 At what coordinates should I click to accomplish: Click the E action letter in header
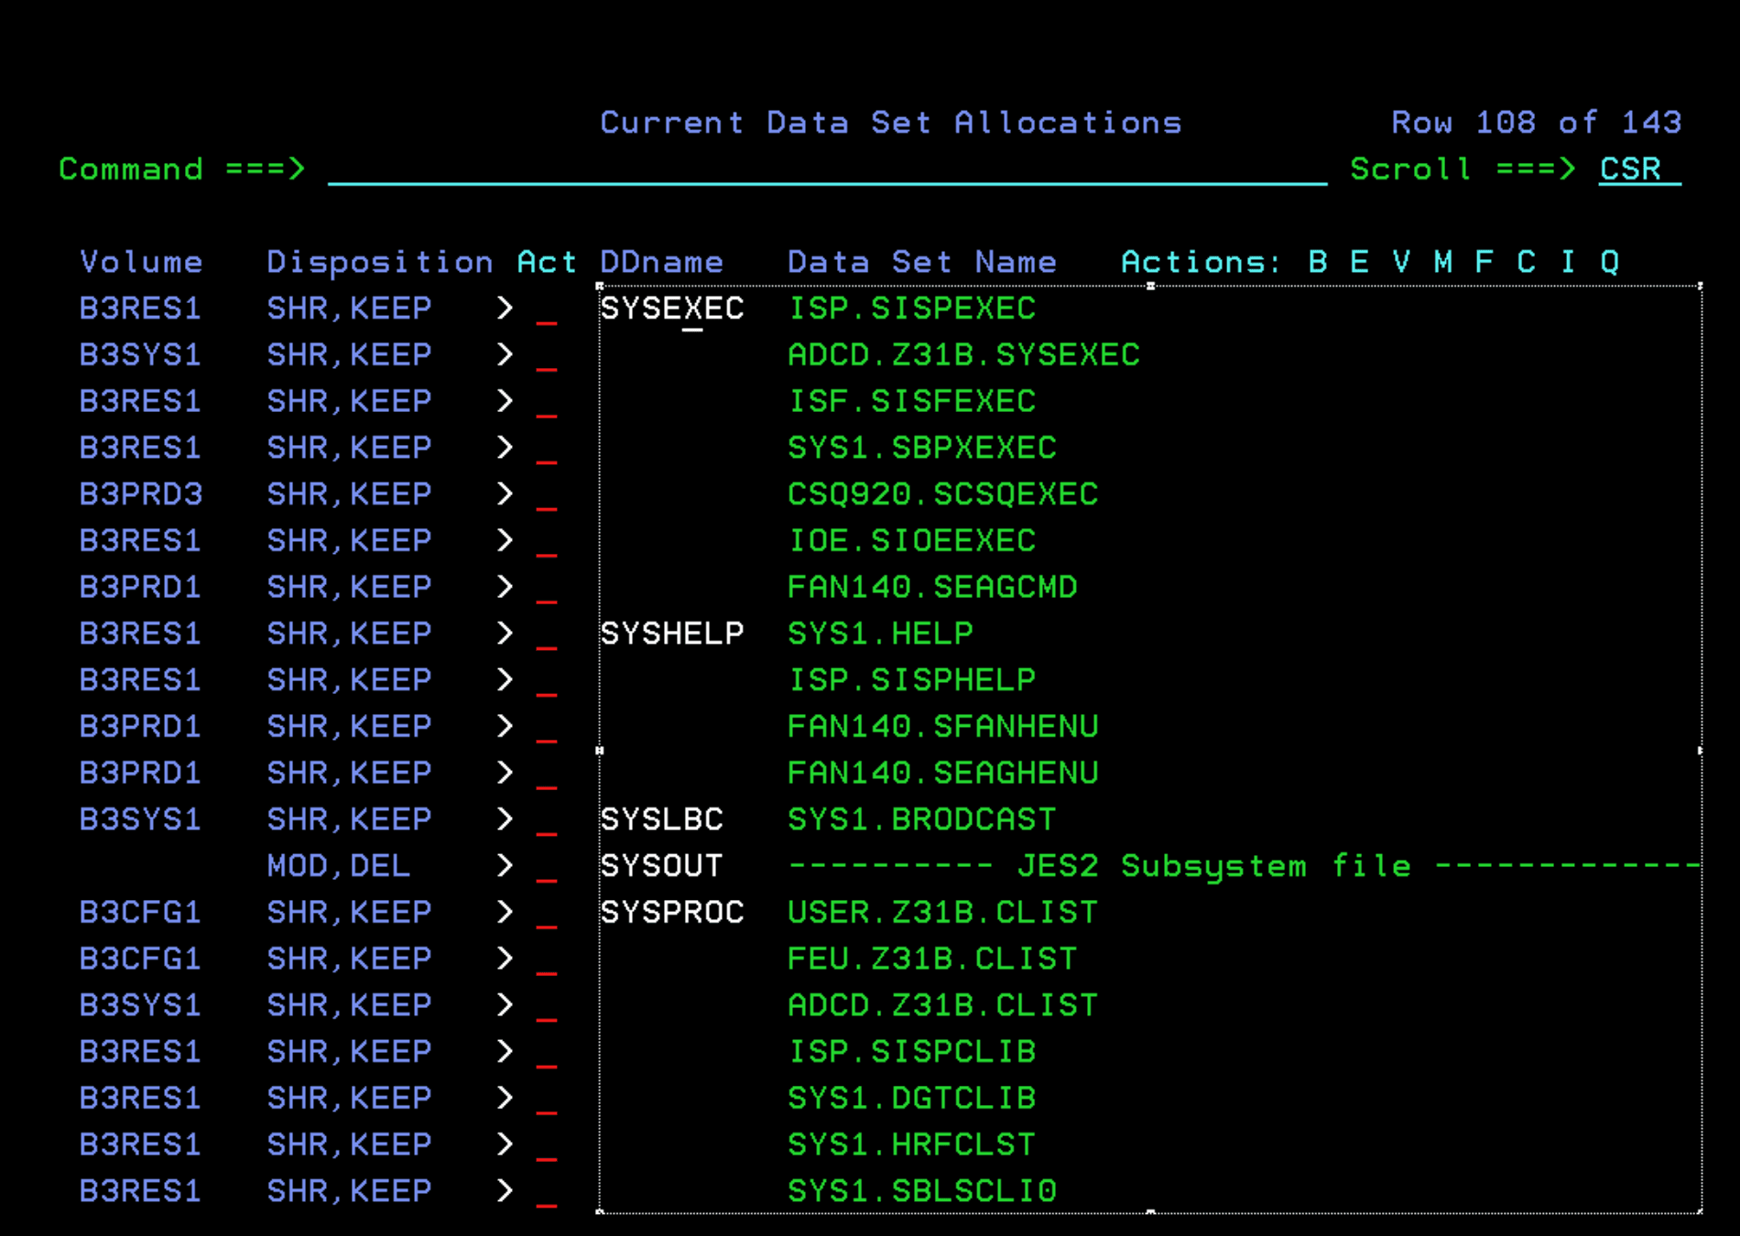pos(1359,263)
